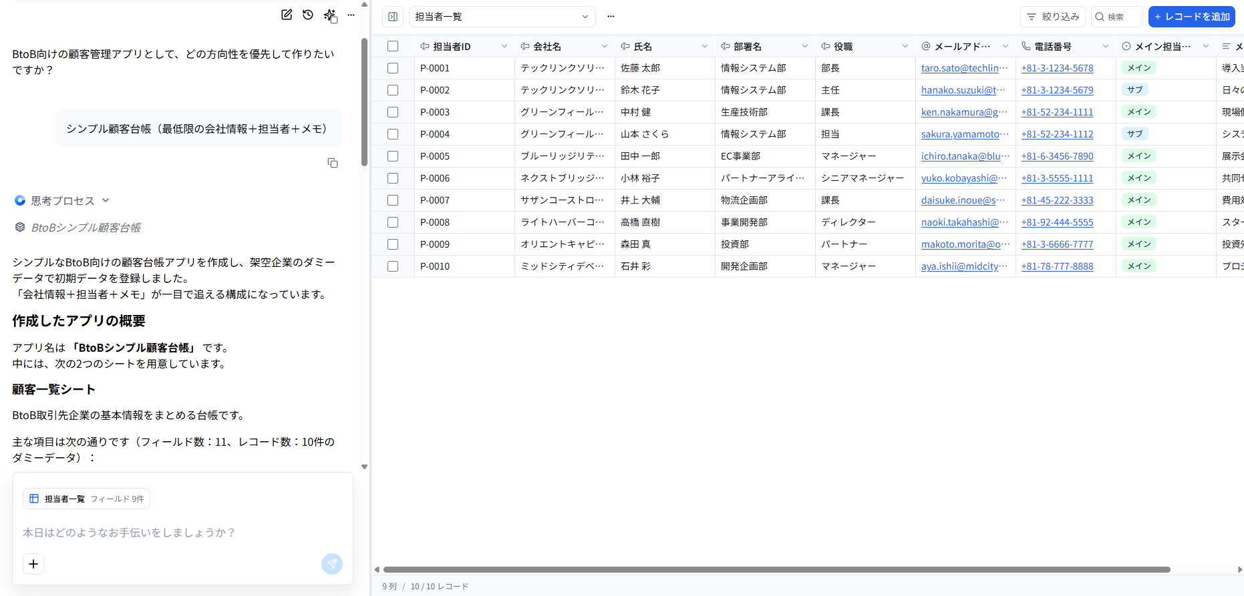
Task: Click the 担当者一覧 フィールド9件 context chip
Action: click(x=86, y=499)
